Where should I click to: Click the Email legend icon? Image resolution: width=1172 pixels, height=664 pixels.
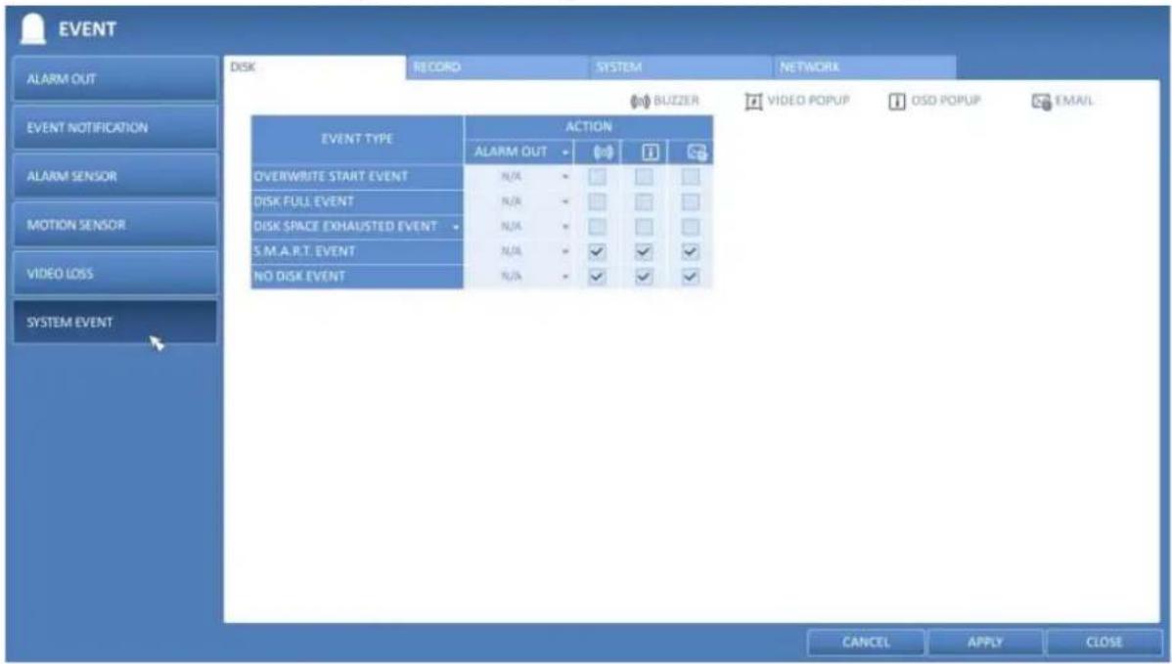coord(1041,102)
